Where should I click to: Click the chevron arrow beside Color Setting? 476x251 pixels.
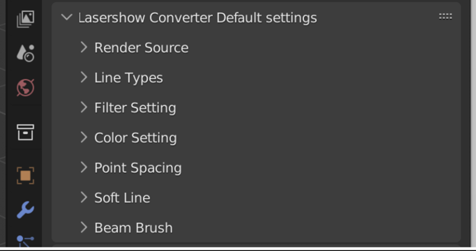coord(84,138)
